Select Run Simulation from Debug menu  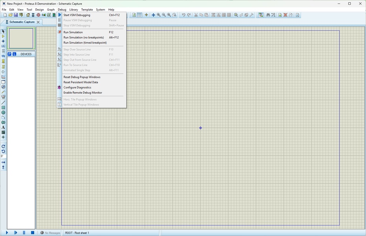(x=73, y=32)
